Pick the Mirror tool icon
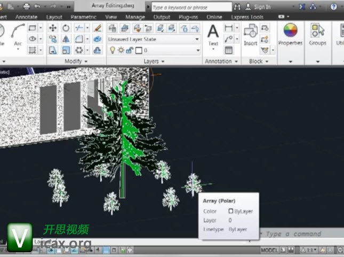The height and width of the screenshot is (257, 344). (x=66, y=39)
